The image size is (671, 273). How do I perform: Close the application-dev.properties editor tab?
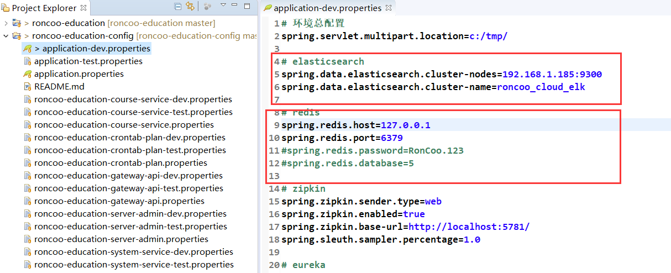click(x=389, y=8)
